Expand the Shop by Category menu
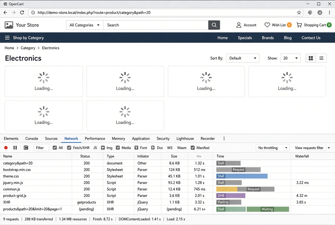This screenshot has height=225, width=335. (24, 38)
